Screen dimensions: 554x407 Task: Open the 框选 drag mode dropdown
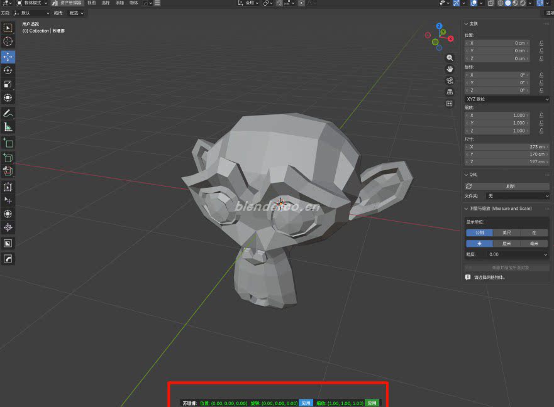(x=76, y=13)
